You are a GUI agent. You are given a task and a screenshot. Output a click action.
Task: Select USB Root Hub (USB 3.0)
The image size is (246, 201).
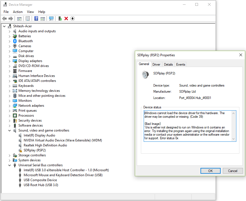(41, 185)
